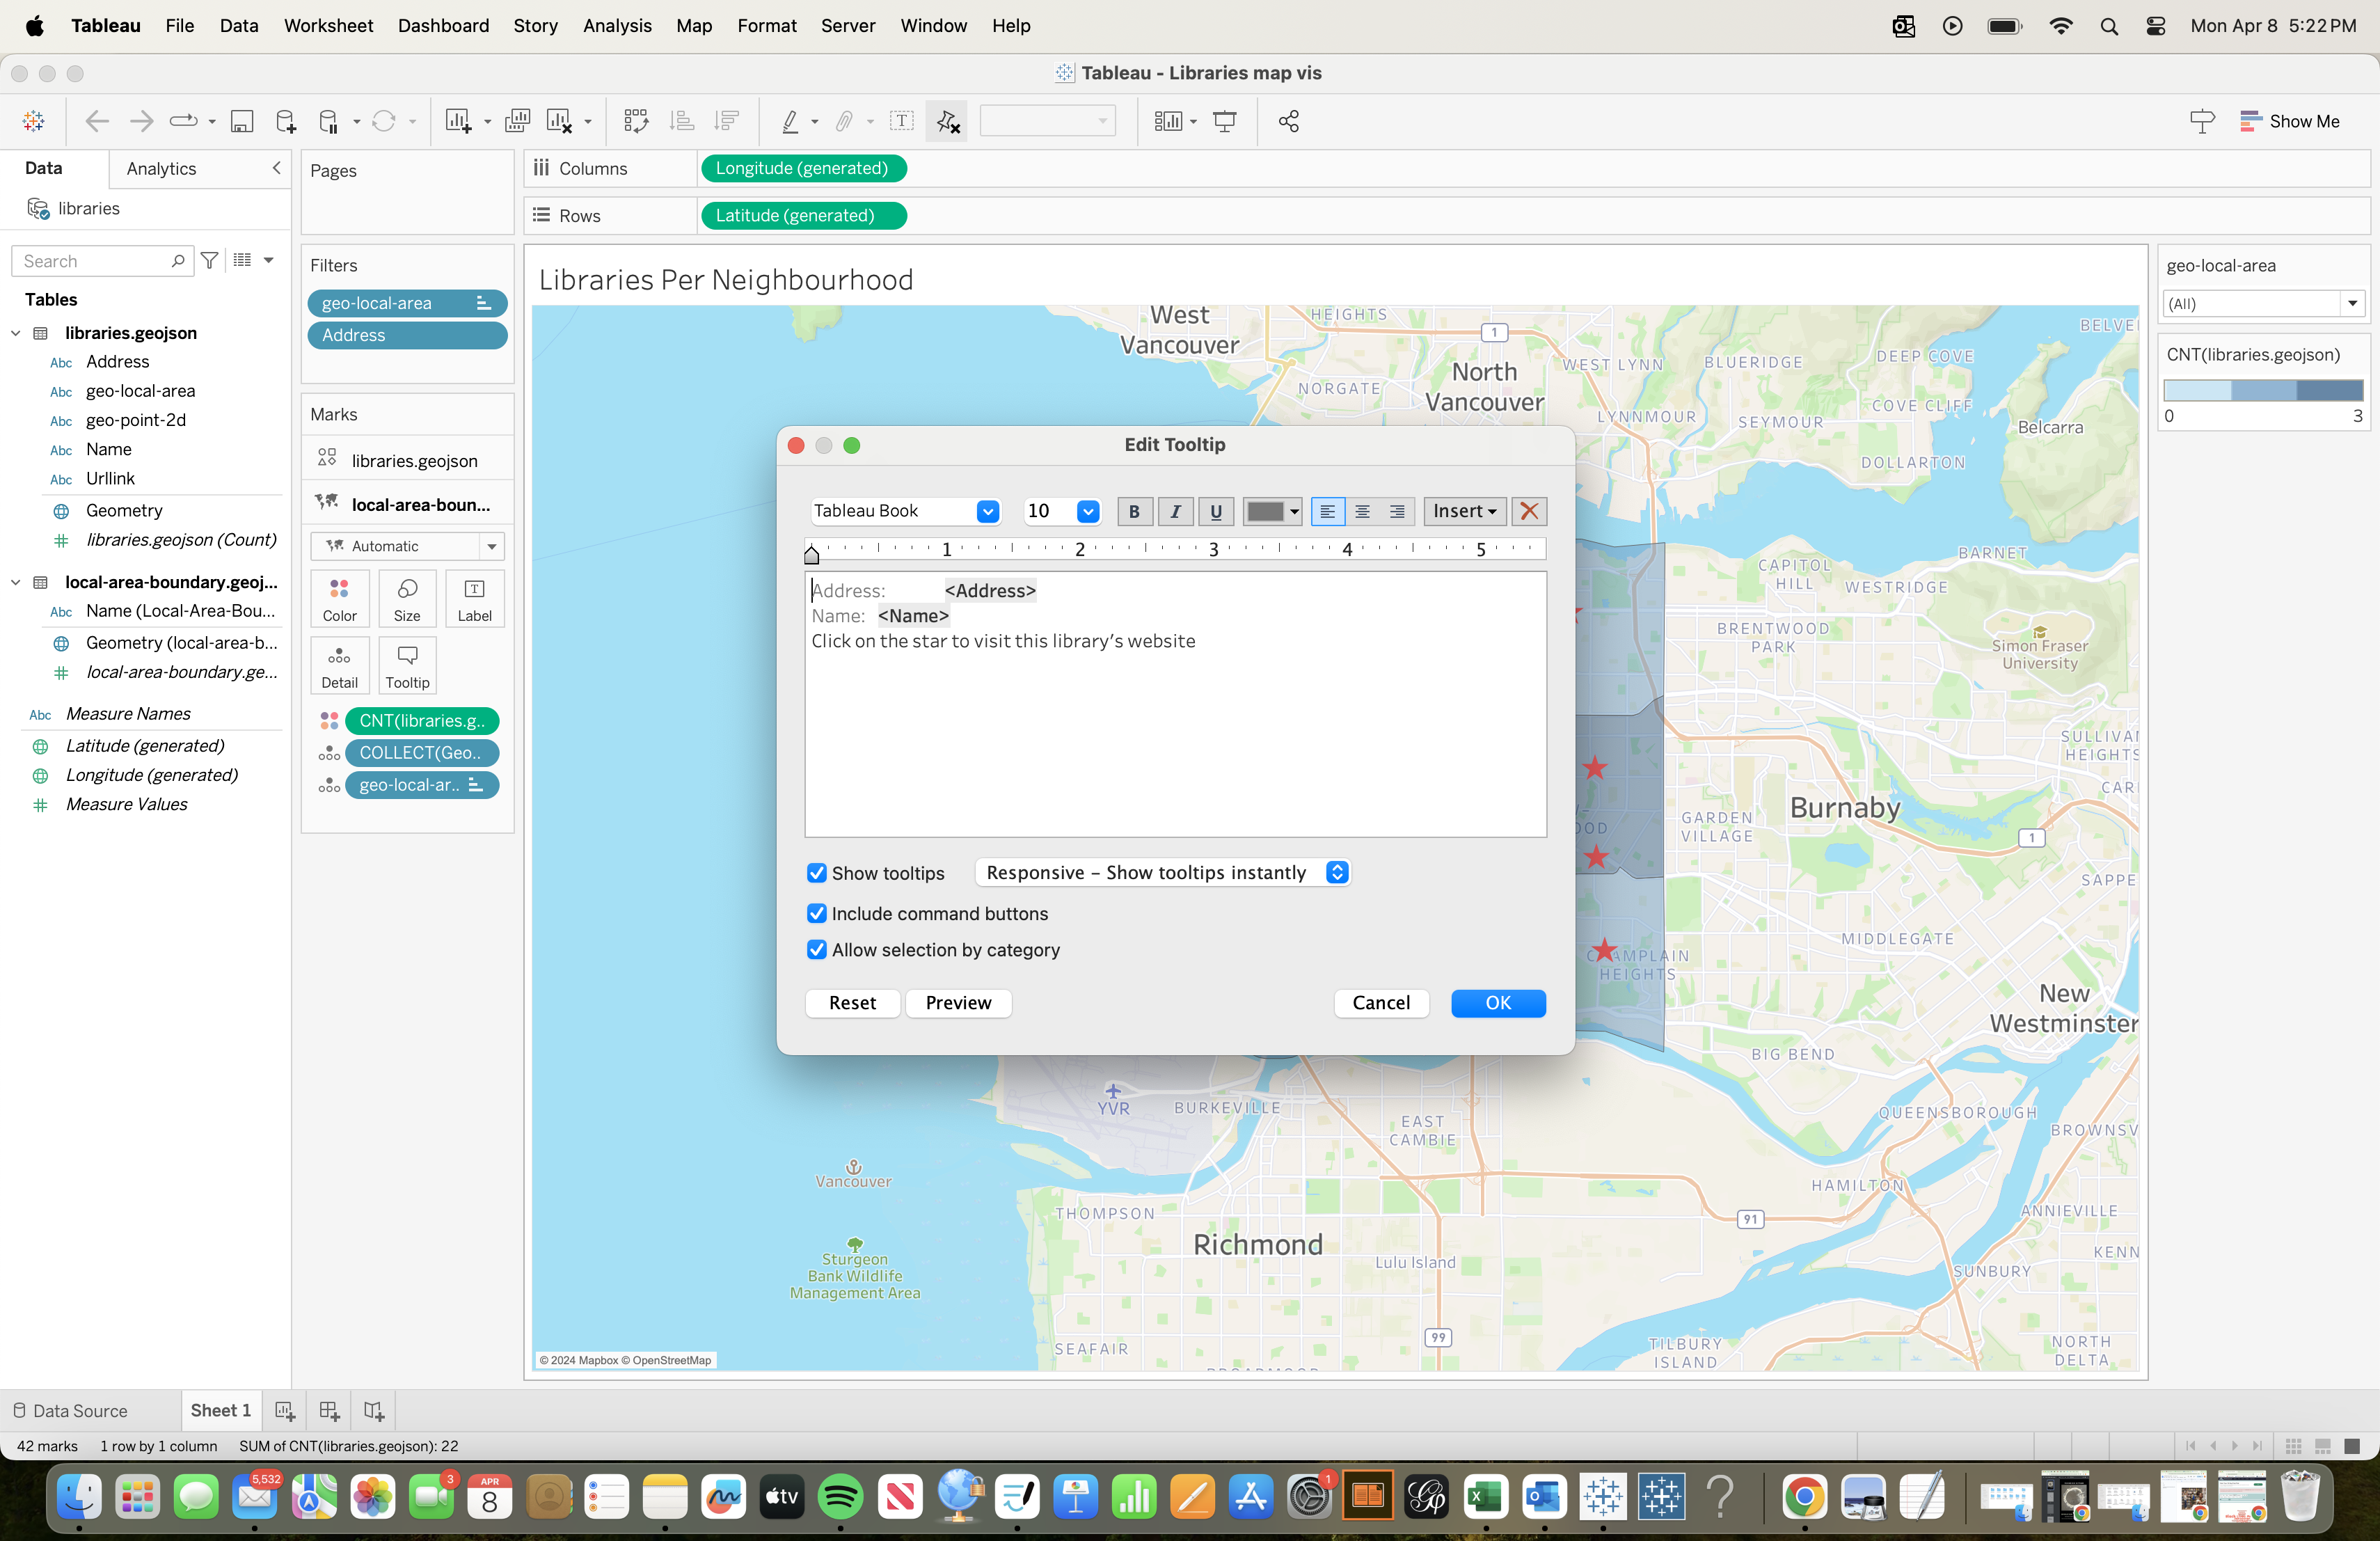Click the Share workbook icon

point(1288,121)
